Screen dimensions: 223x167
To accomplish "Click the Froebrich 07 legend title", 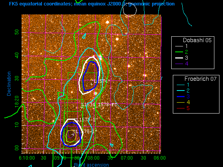I will [x=200, y=79].
